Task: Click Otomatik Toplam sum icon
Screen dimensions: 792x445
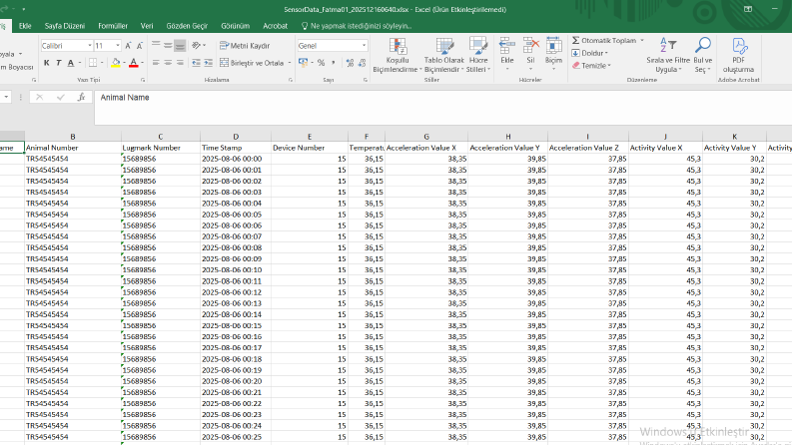Action: [576, 40]
